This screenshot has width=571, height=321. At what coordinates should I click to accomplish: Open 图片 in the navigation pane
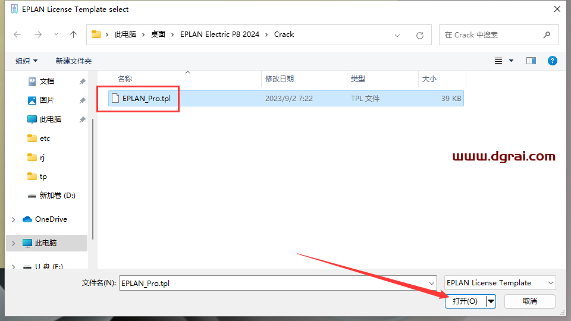(47, 100)
